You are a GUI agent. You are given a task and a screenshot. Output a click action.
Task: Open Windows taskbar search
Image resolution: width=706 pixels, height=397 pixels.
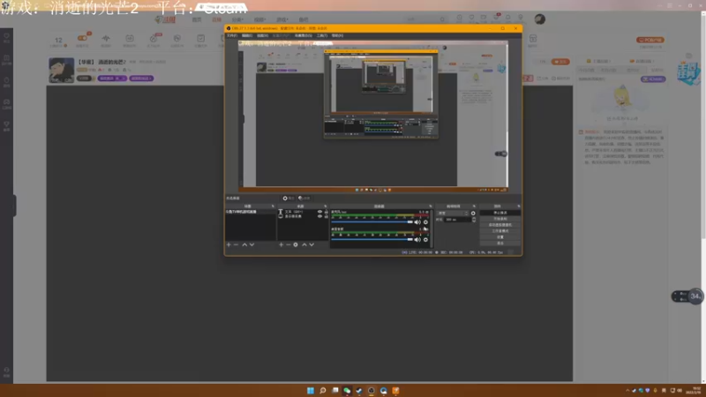pos(323,390)
